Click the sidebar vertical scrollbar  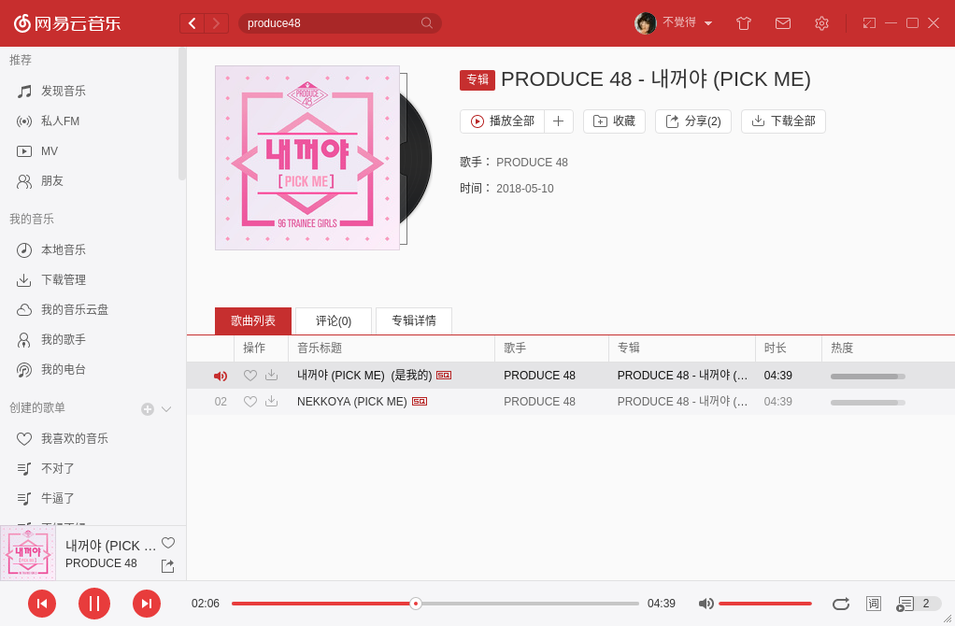point(181,114)
